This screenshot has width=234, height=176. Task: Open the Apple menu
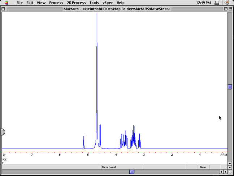coord(6,3)
